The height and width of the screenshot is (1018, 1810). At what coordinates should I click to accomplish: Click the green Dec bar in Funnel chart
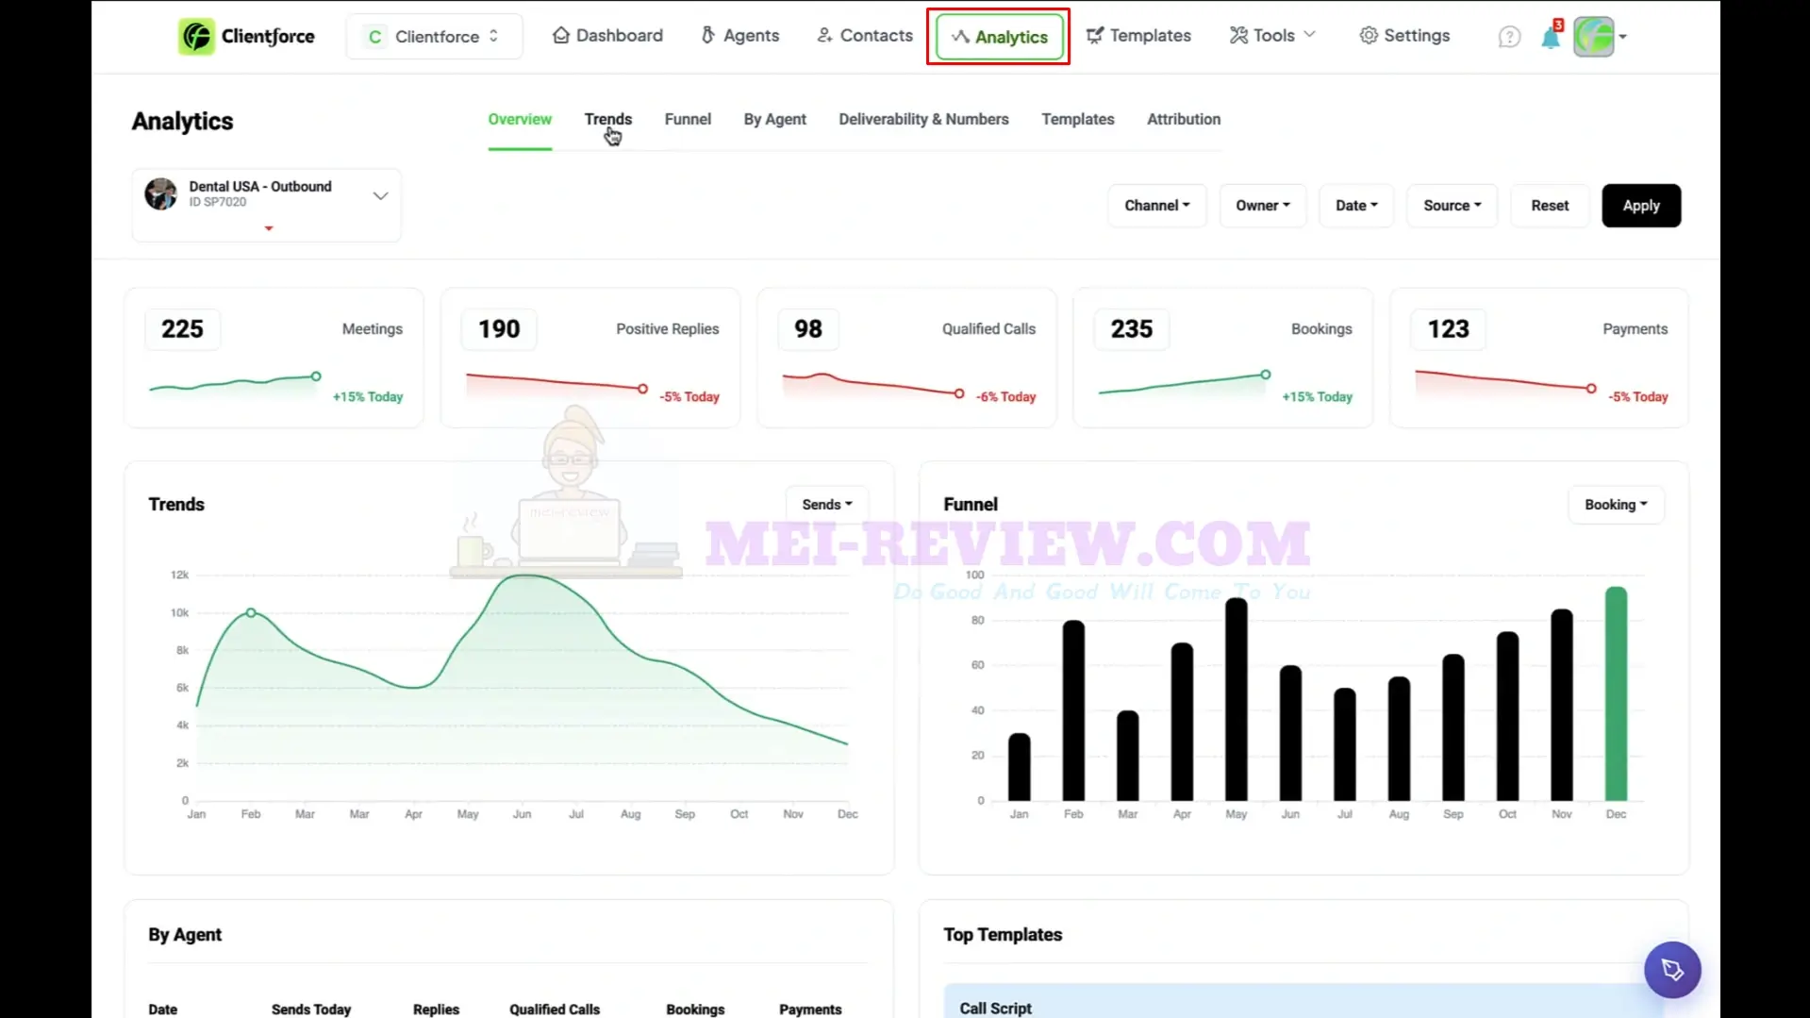pyautogui.click(x=1616, y=694)
